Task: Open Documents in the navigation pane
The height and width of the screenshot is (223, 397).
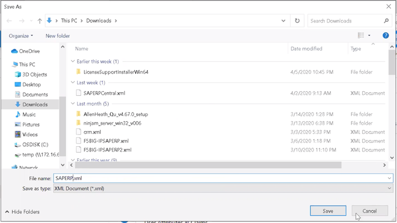Action: tap(31, 94)
